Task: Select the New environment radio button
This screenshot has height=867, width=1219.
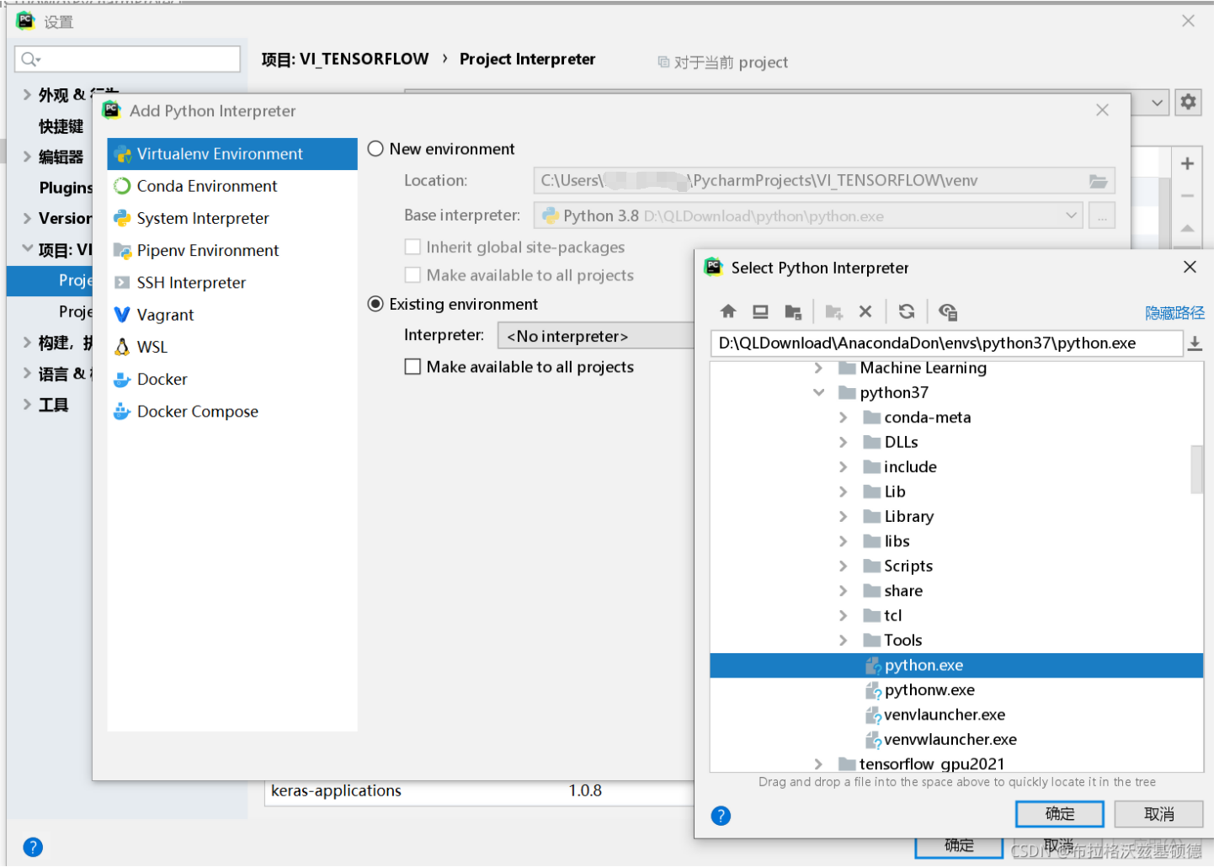Action: click(x=375, y=148)
